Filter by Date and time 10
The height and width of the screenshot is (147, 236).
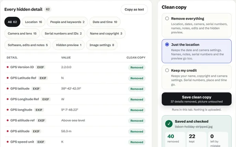pyautogui.click(x=105, y=22)
